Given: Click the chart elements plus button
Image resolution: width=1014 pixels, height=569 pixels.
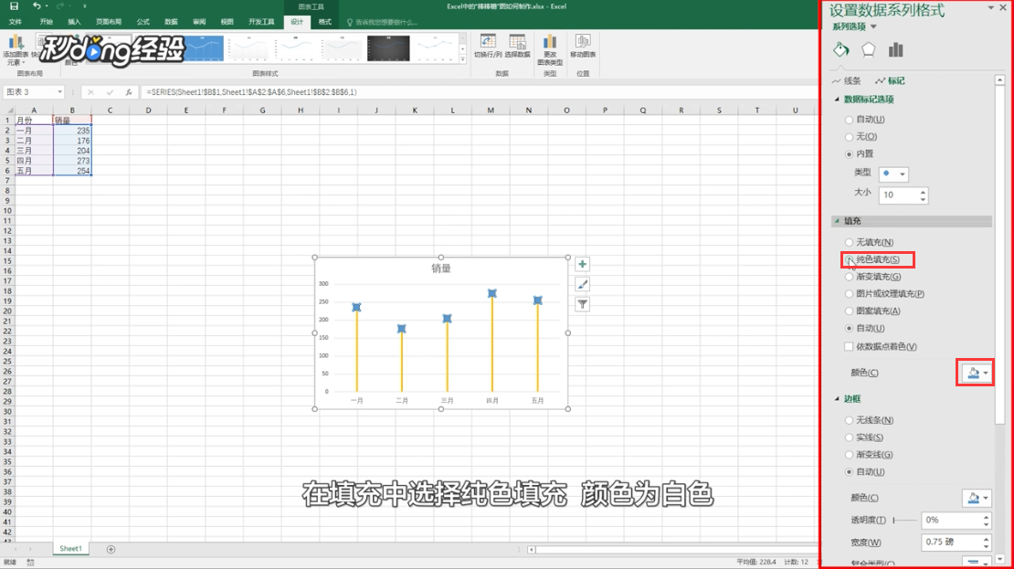Looking at the screenshot, I should pos(582,265).
